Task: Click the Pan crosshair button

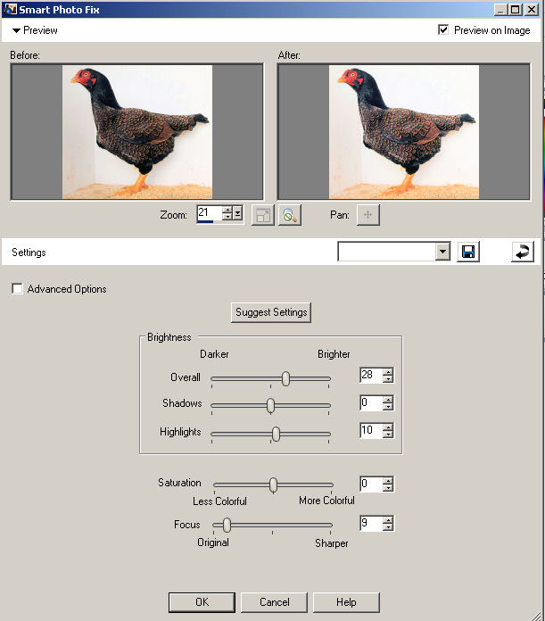Action: click(x=368, y=215)
